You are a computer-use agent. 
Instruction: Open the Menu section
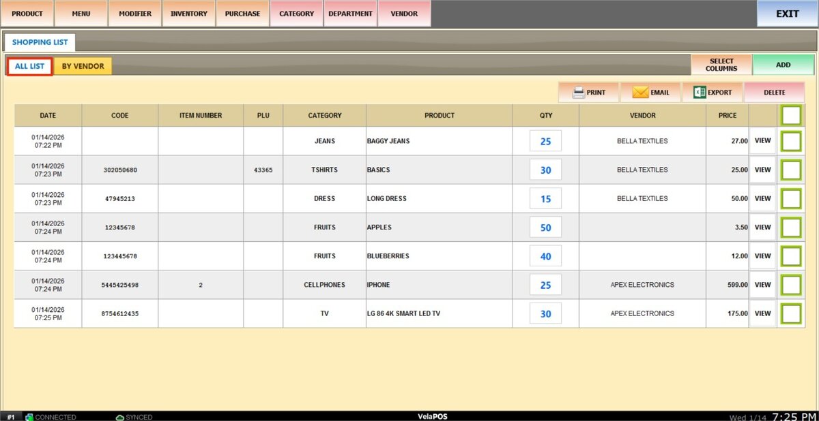[x=81, y=14]
